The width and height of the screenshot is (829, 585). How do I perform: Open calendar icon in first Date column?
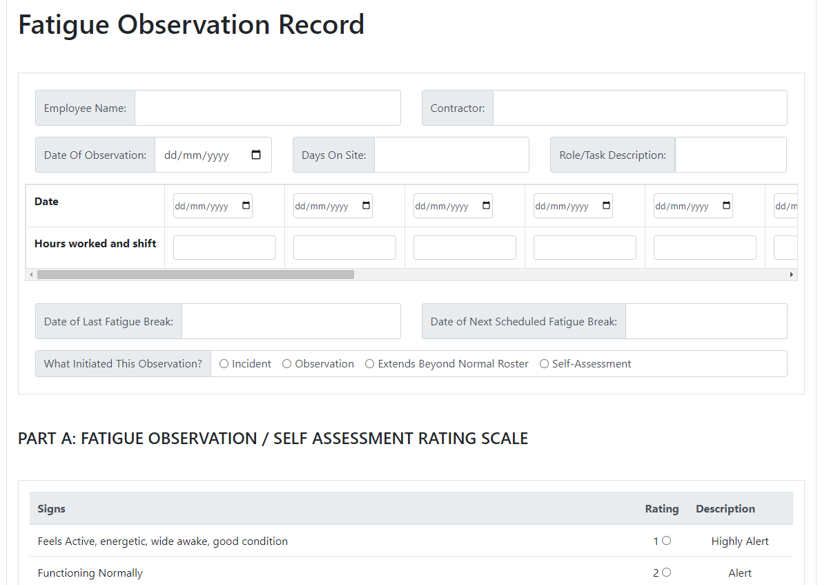(x=246, y=206)
